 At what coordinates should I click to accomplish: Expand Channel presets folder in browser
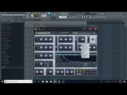[7, 32]
